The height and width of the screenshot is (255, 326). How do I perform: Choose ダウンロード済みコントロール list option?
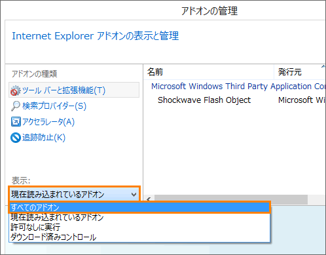pyautogui.click(x=139, y=237)
